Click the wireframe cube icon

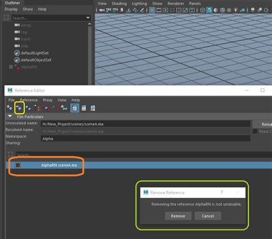203,10
